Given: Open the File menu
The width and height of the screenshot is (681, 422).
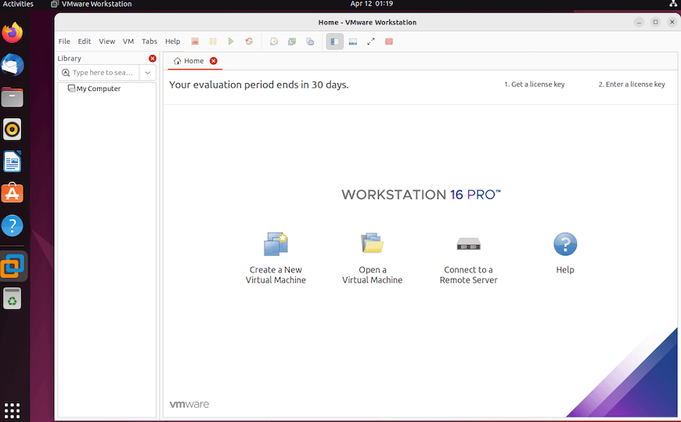Looking at the screenshot, I should (64, 41).
